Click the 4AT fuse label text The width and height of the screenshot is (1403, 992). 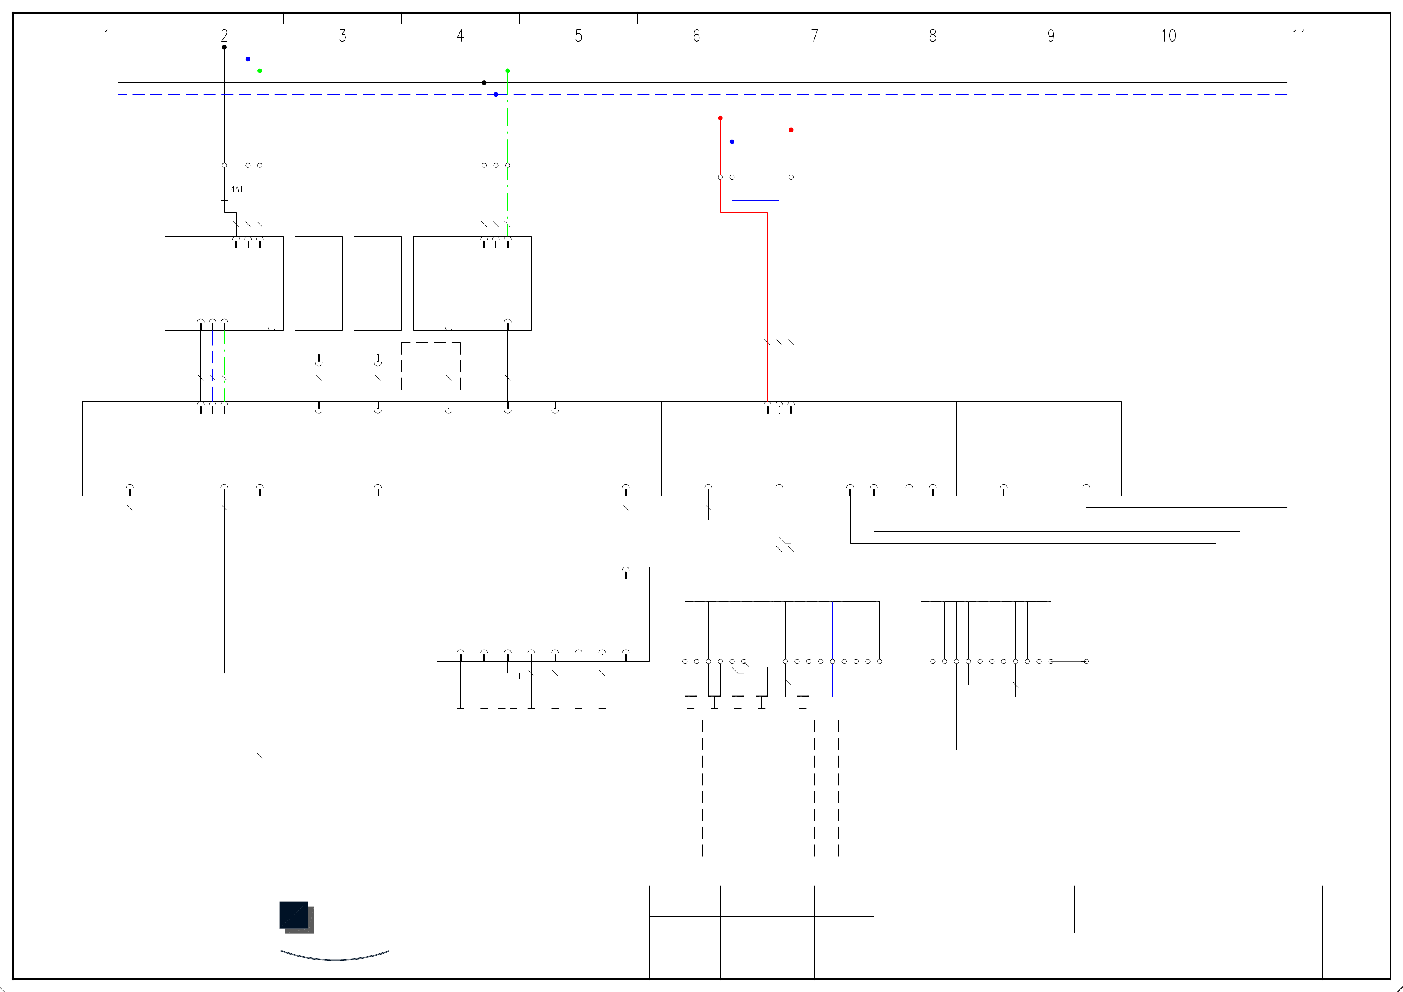click(237, 190)
